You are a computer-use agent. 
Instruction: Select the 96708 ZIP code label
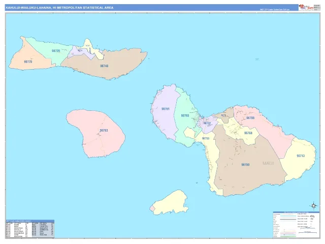pos(250,118)
